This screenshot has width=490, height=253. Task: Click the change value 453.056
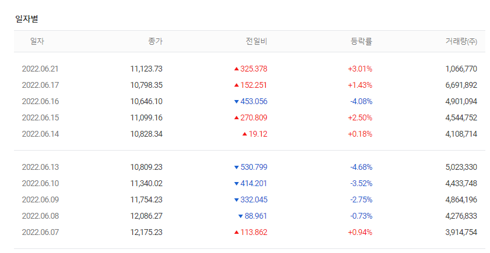(254, 101)
